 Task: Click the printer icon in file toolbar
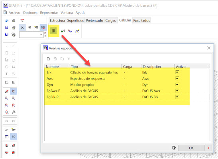point(14,21)
